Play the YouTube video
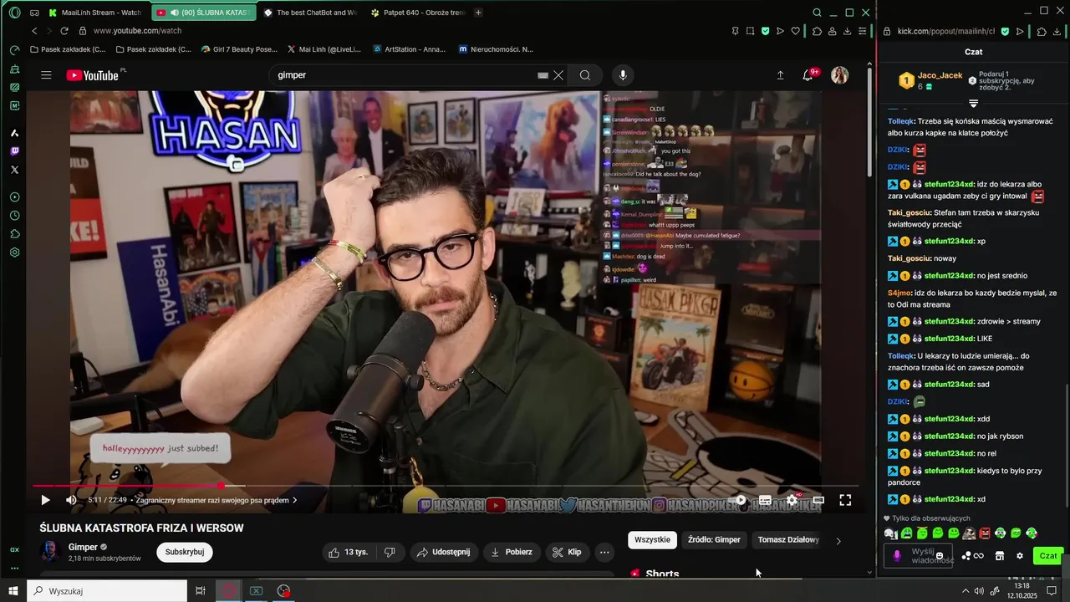1070x602 pixels. pos(45,500)
